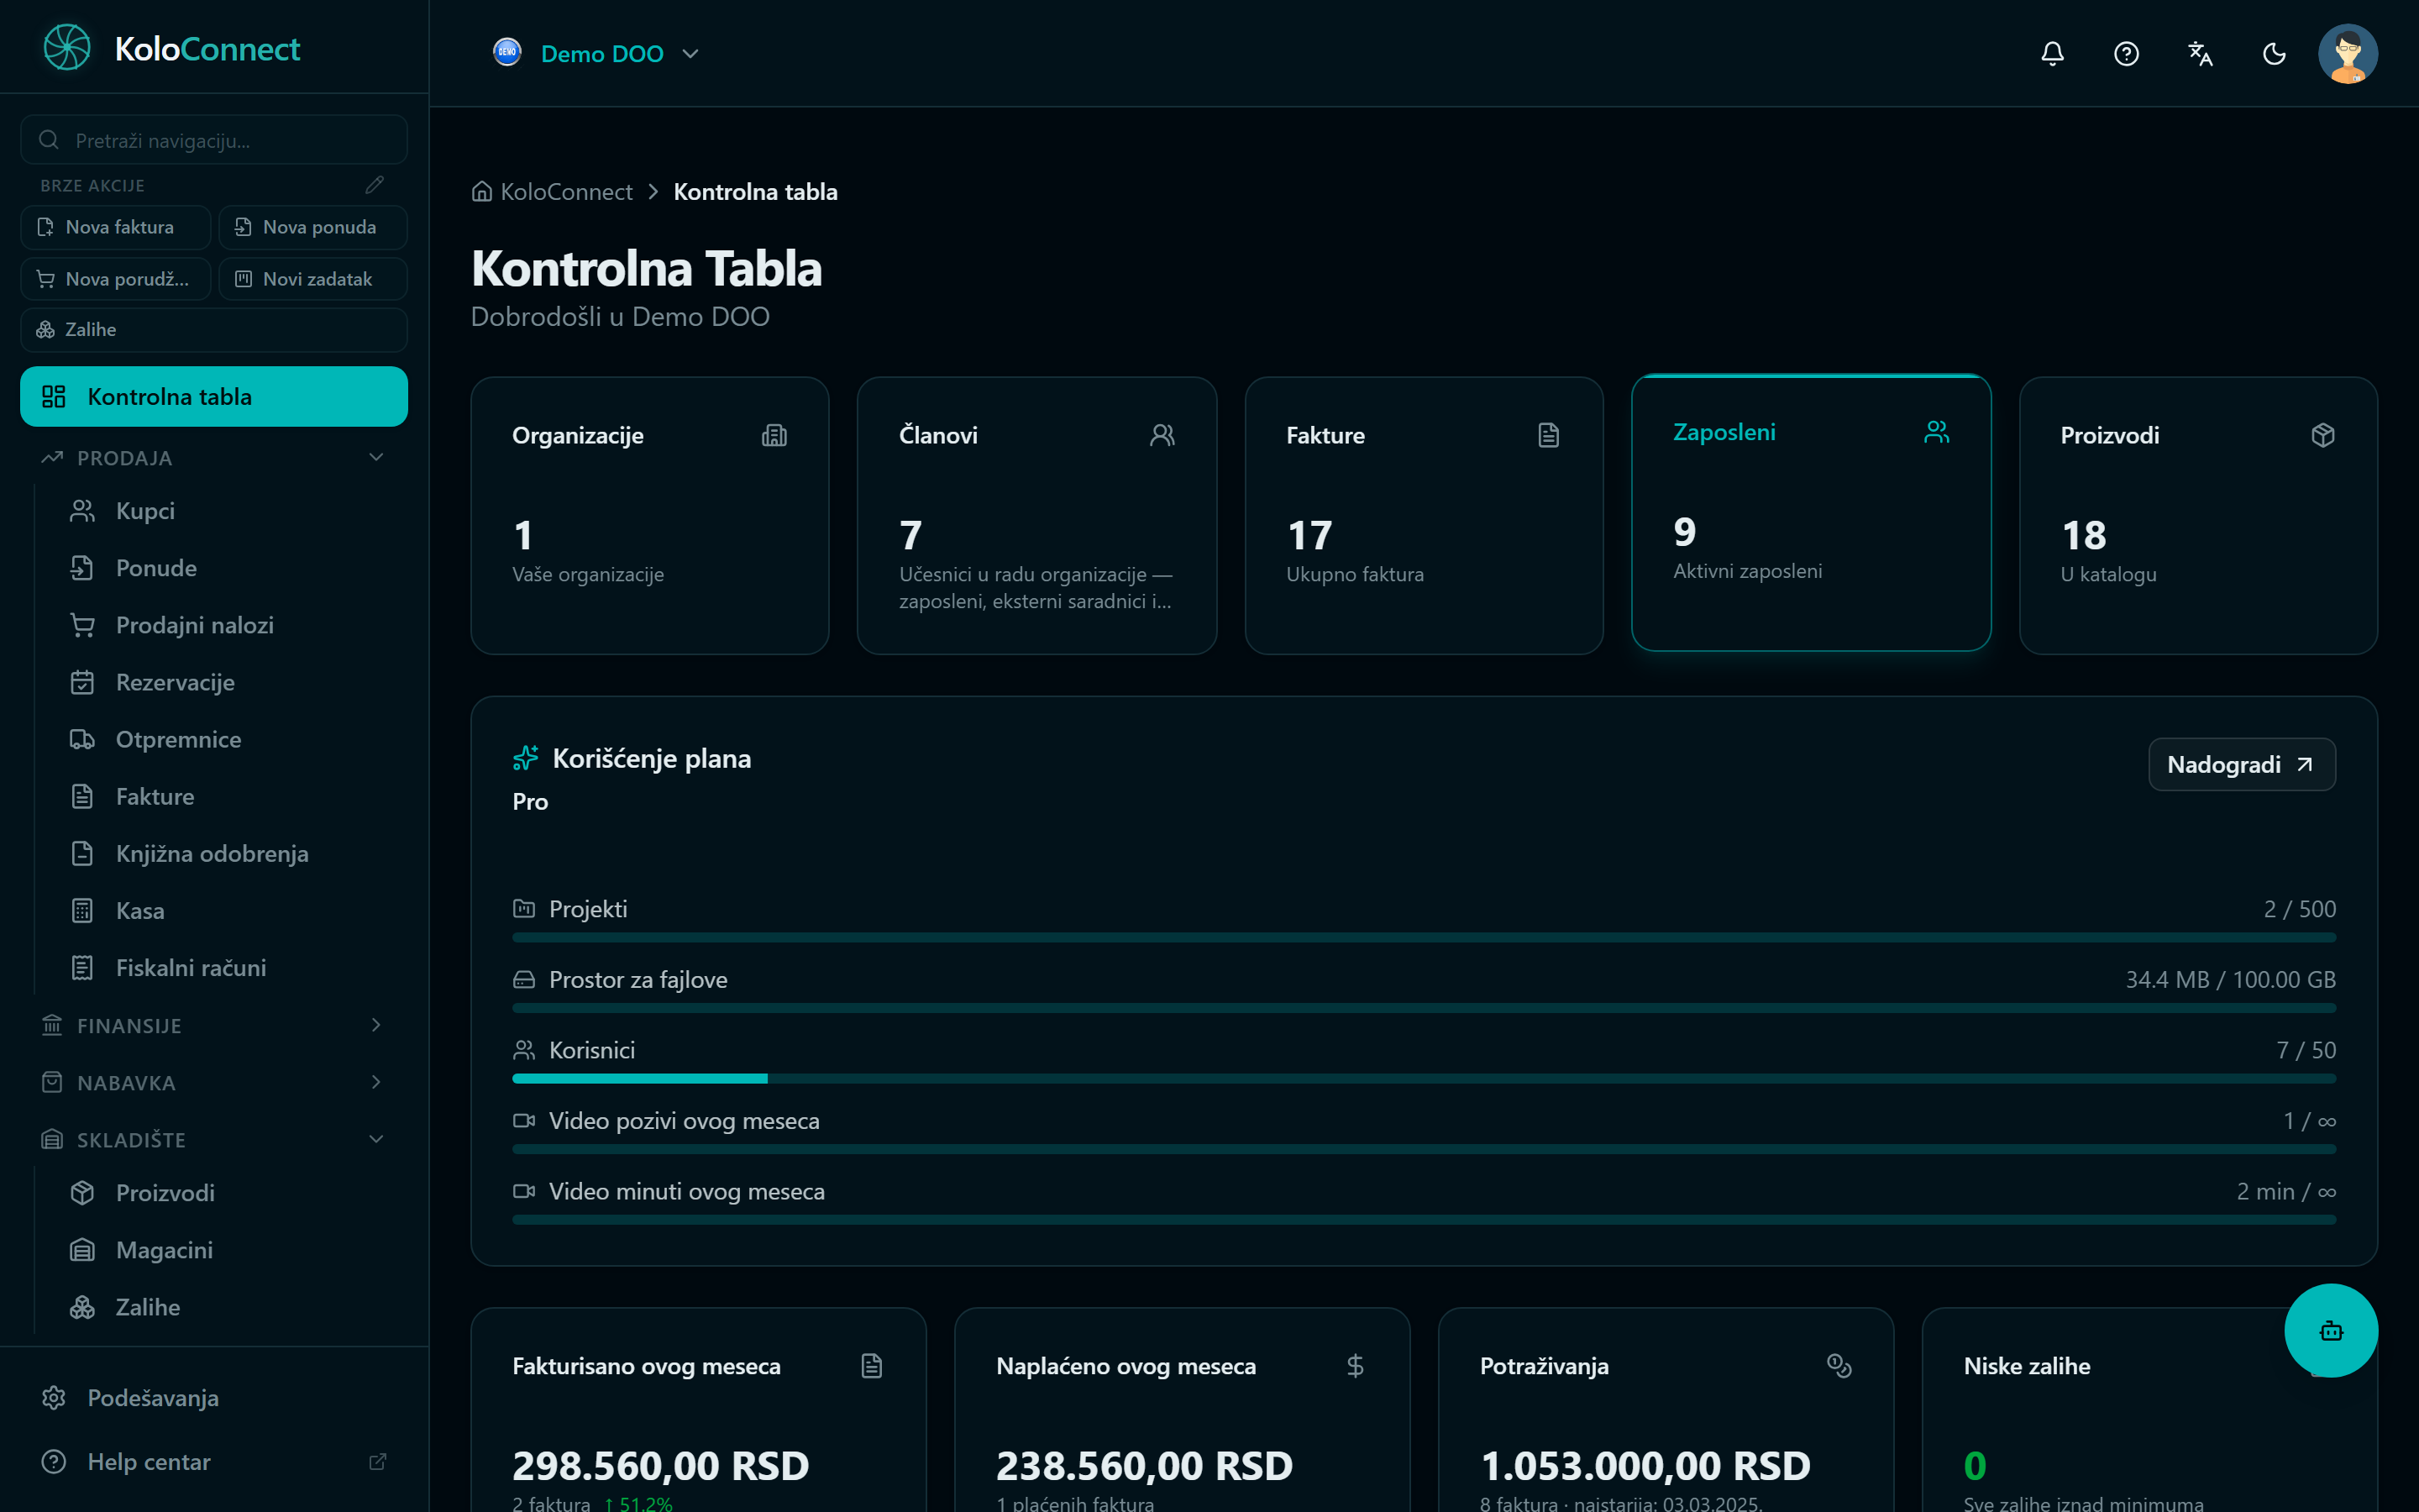2419x1512 pixels.
Task: Open Help centar external link
Action: pos(214,1462)
